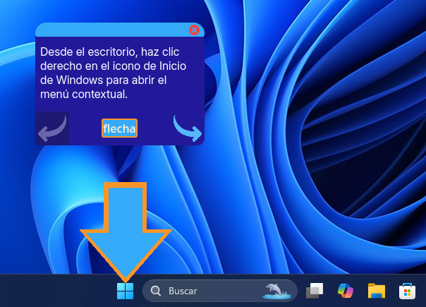
Task: Click inside the 'Buscar' search field
Action: [212, 291]
